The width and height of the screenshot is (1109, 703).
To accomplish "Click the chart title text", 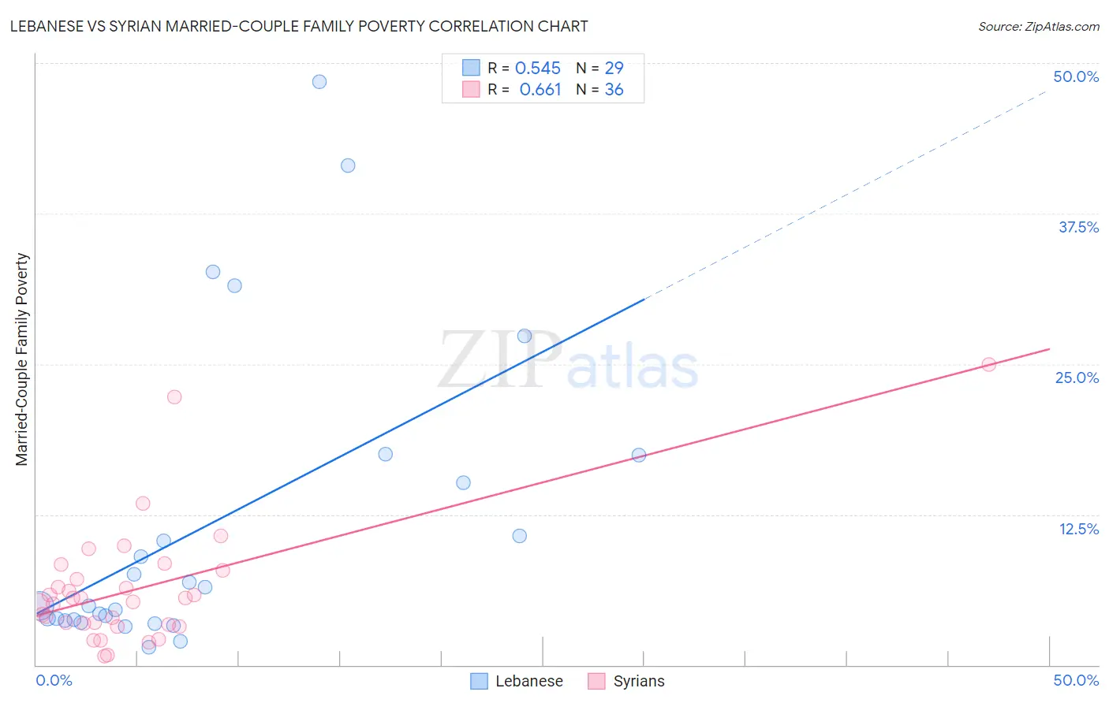I will pyautogui.click(x=299, y=26).
